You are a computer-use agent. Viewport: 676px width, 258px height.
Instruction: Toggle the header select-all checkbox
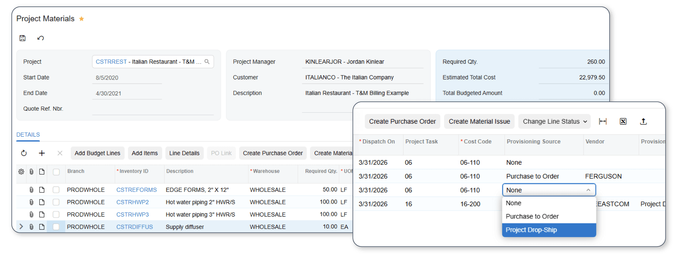(56, 172)
